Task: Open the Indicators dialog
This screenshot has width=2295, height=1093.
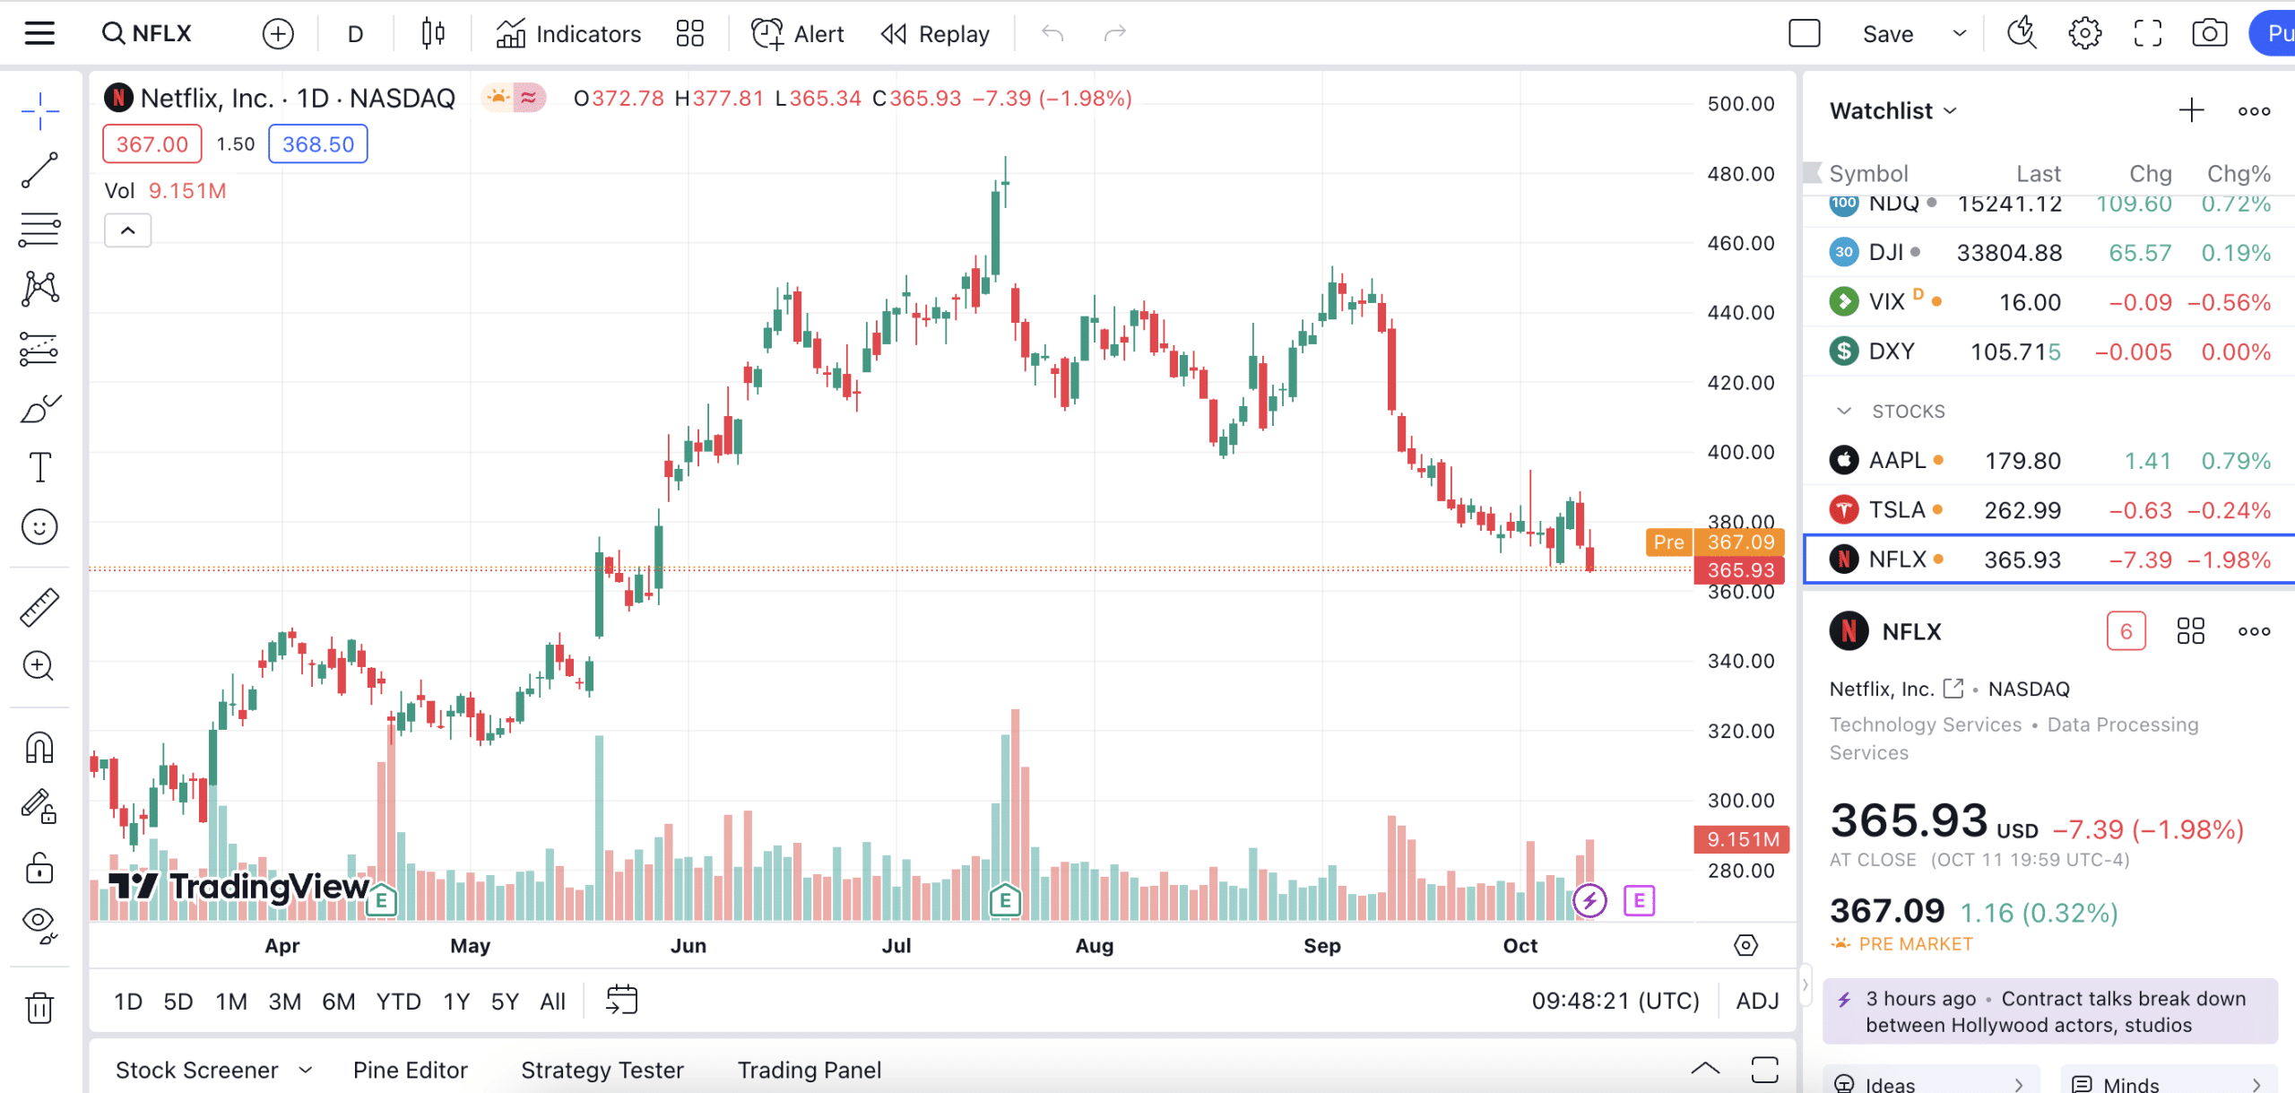Action: (x=568, y=34)
